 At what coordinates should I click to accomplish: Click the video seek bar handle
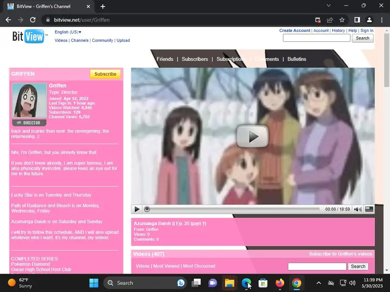coord(147,209)
